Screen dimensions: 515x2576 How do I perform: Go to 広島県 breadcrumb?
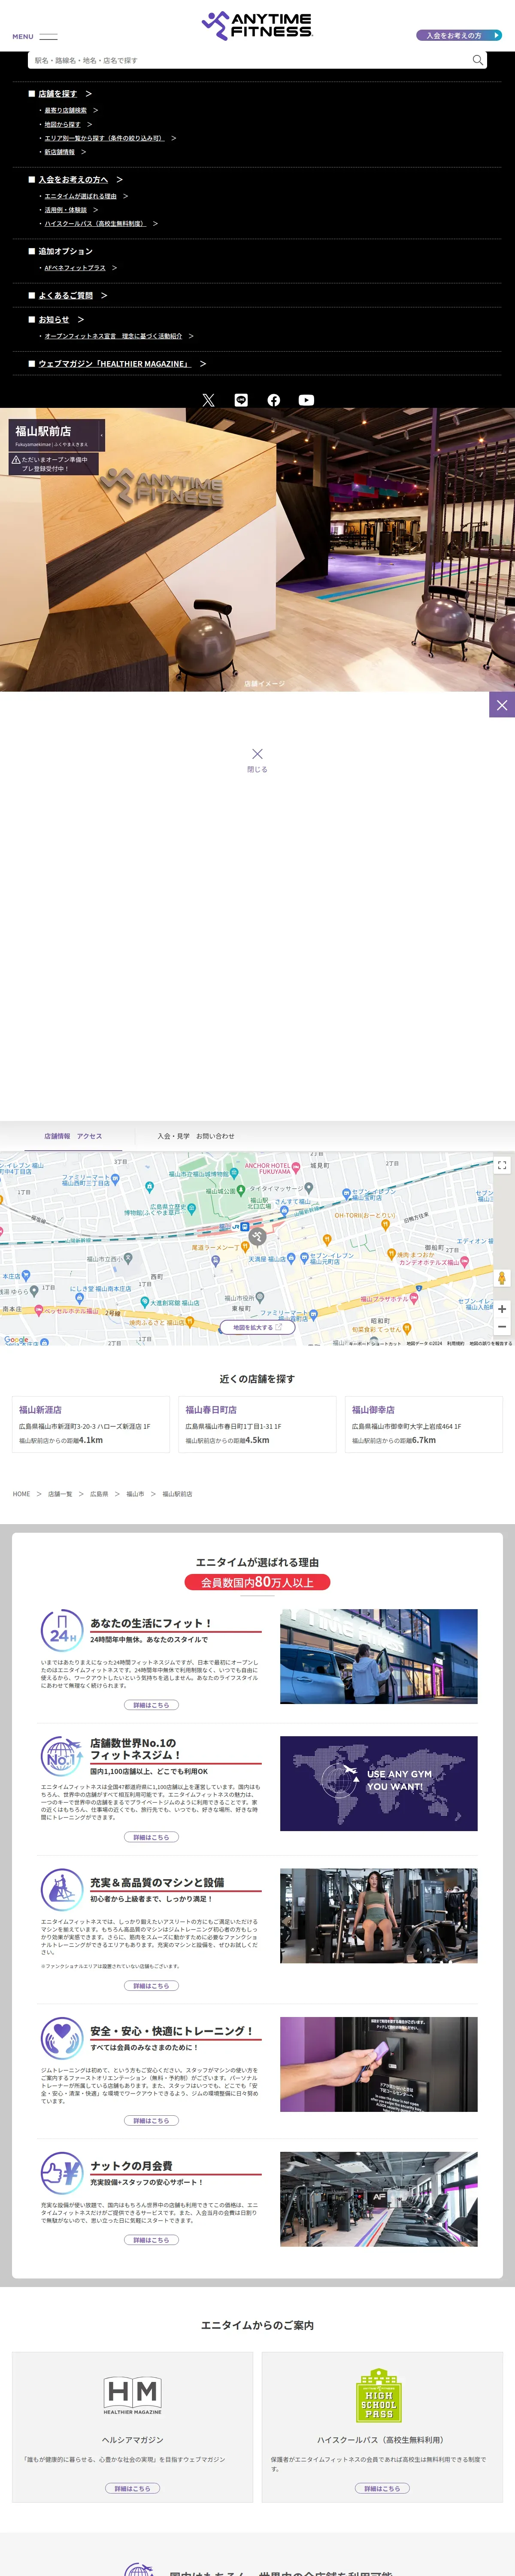click(x=99, y=1494)
